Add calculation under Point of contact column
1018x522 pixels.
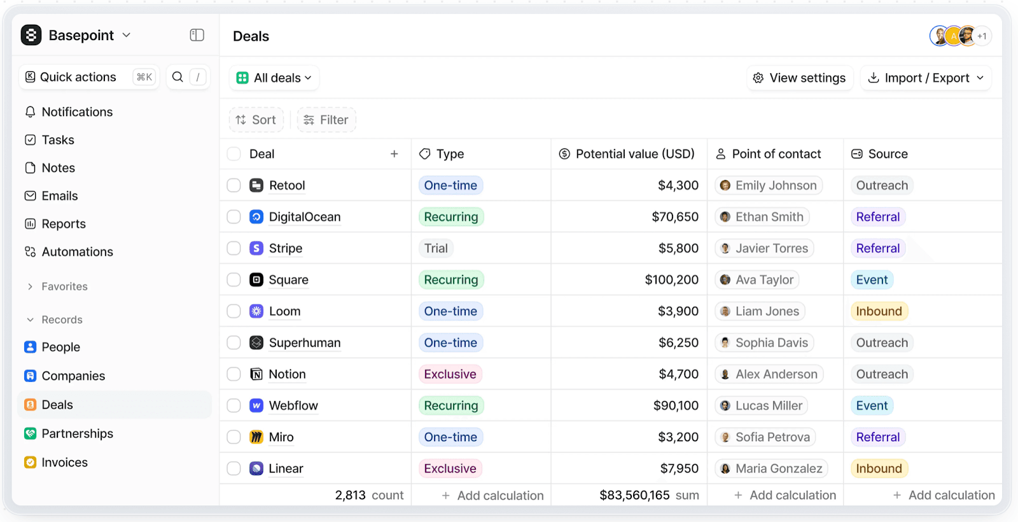(785, 495)
